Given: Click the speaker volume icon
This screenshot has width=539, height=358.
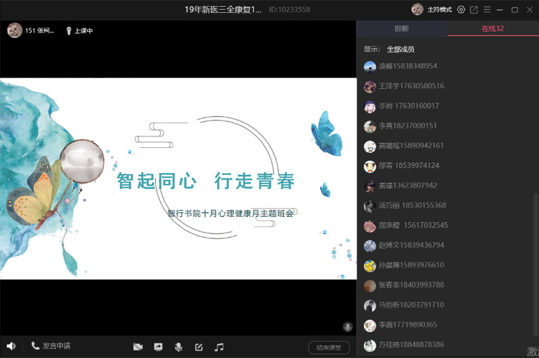Looking at the screenshot, I should point(11,347).
